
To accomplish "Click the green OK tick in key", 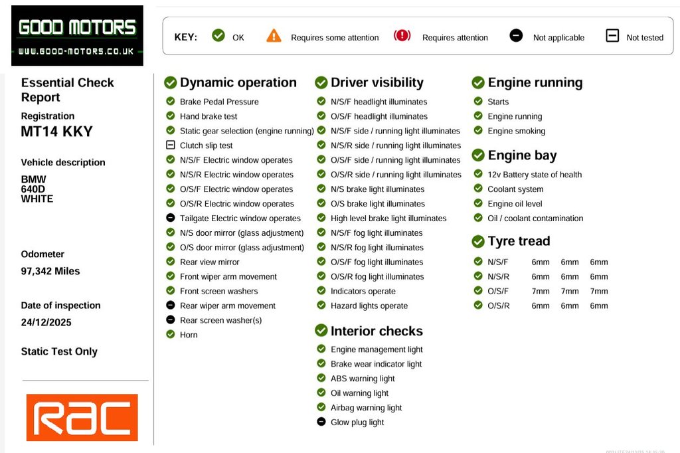I will tap(218, 36).
